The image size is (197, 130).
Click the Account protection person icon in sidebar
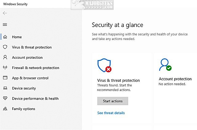tap(5, 57)
